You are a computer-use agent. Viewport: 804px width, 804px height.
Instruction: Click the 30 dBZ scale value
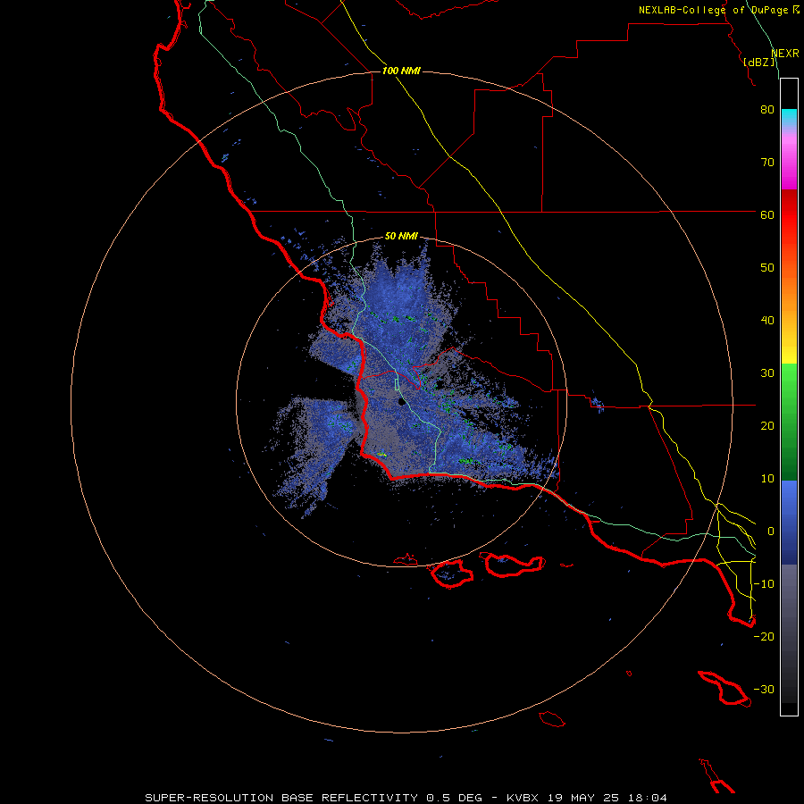tap(767, 373)
